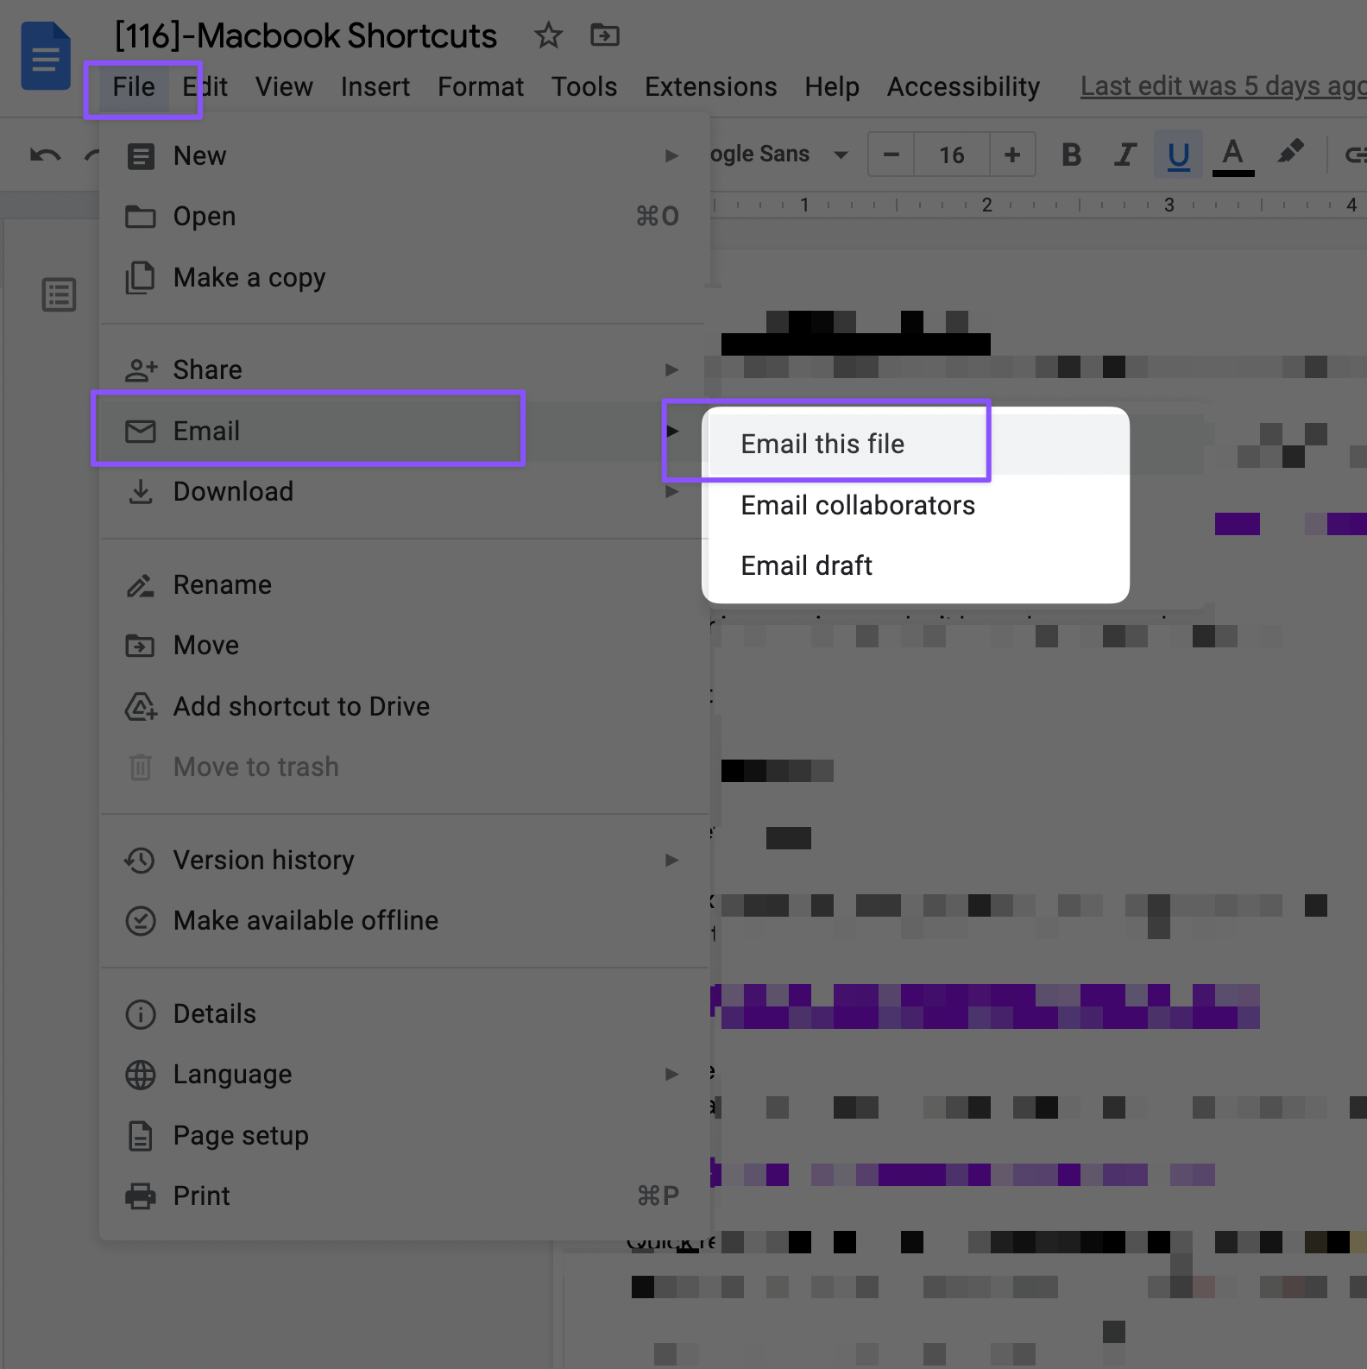Open the Tools menu

pos(584,87)
